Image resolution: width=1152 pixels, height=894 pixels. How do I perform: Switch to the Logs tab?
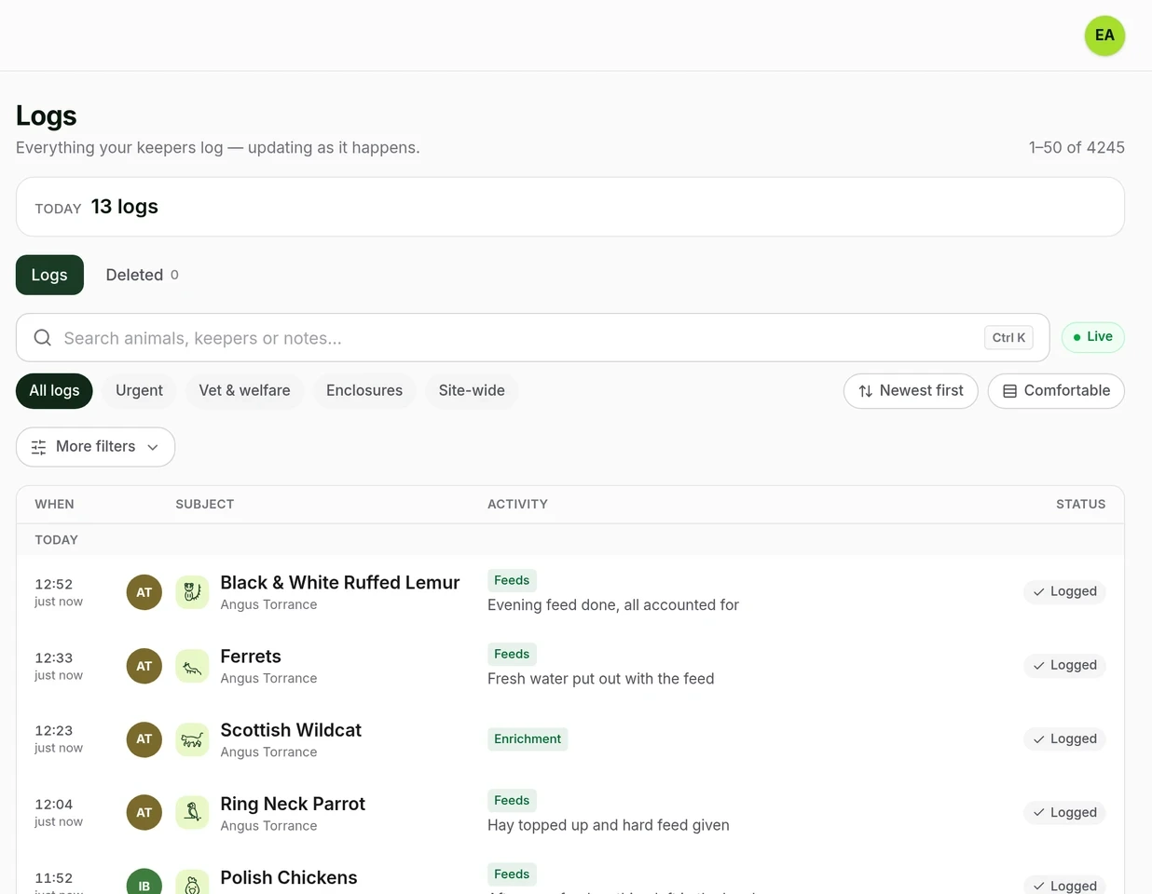pos(49,275)
